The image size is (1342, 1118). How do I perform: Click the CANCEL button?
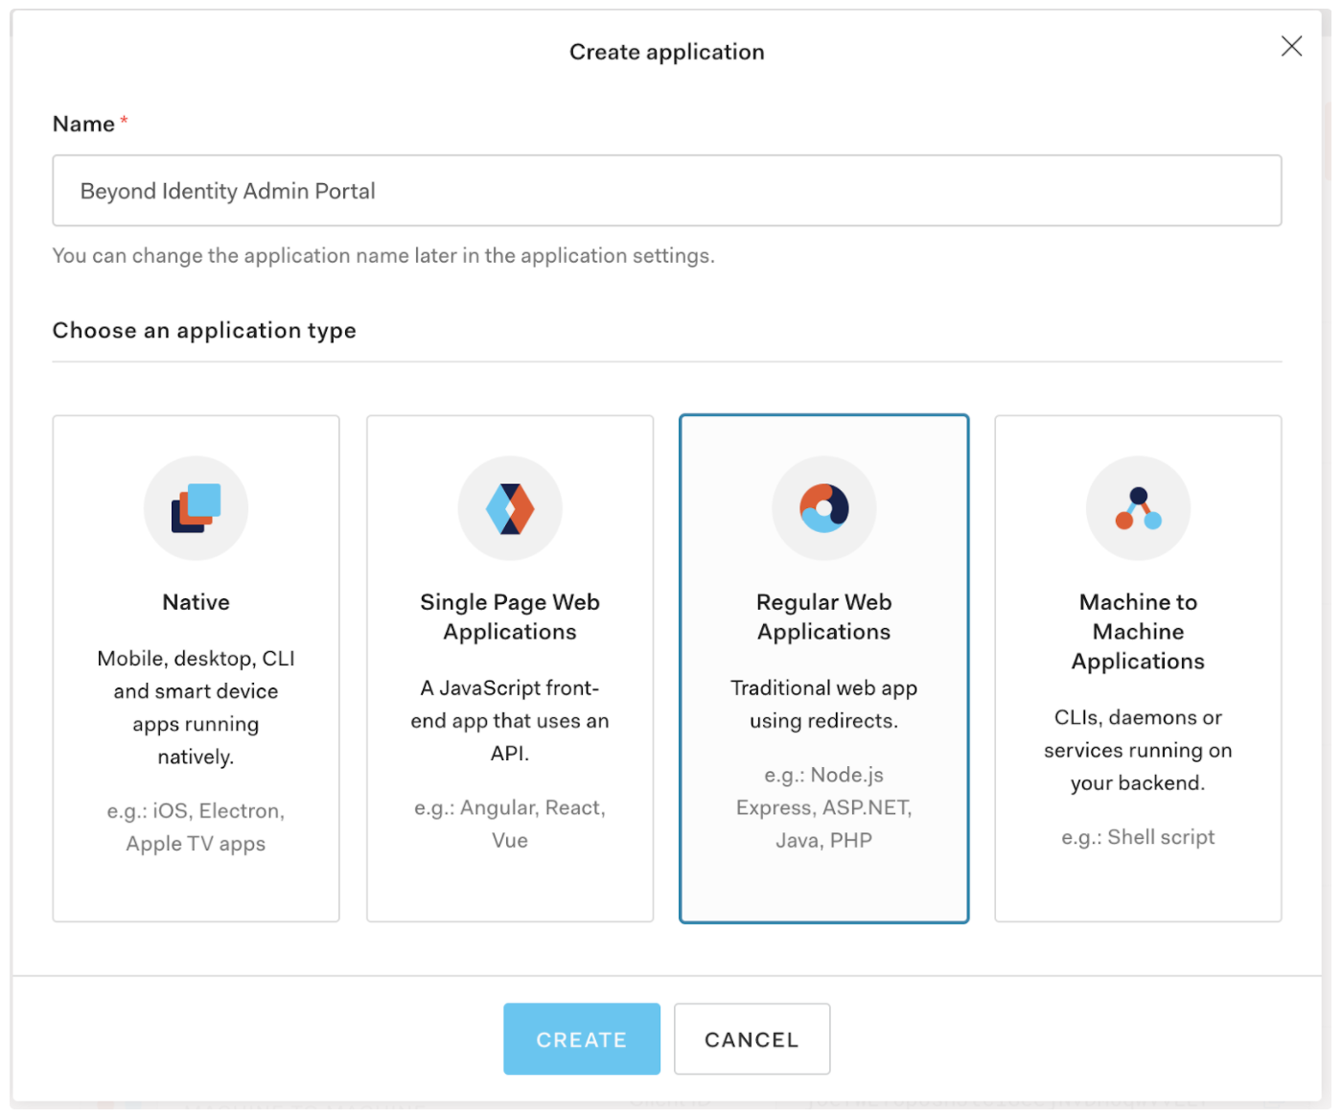pos(752,1039)
